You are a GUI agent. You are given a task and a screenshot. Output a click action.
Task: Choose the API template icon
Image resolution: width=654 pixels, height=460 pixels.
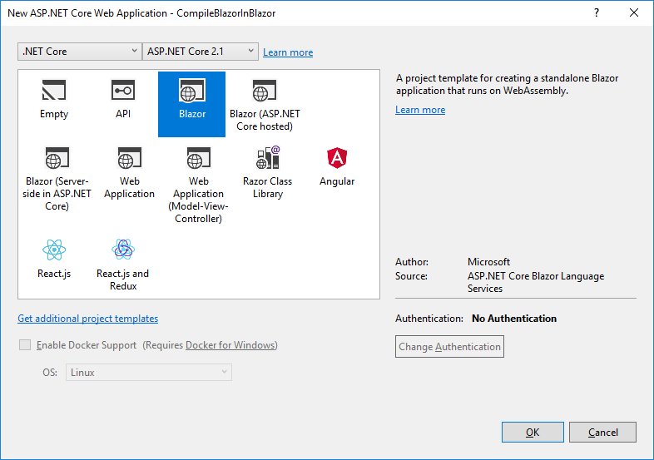click(x=123, y=91)
